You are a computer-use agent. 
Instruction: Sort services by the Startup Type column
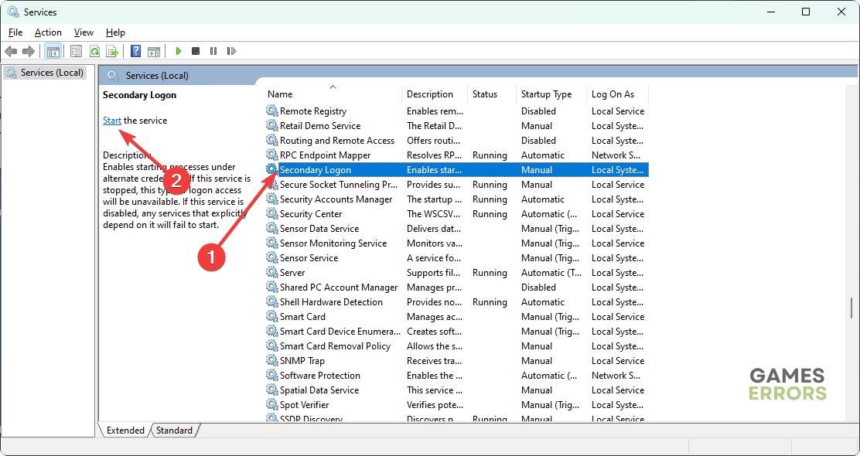click(x=546, y=94)
